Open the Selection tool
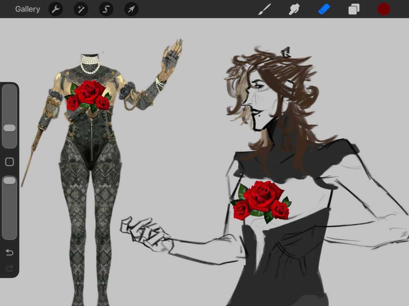Screen dimensions: 409x306 tap(106, 9)
